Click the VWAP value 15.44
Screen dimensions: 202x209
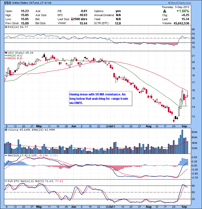tap(83, 23)
